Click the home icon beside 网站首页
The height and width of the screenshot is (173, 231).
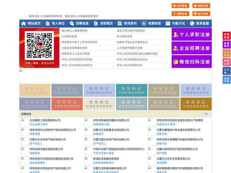click(23, 23)
